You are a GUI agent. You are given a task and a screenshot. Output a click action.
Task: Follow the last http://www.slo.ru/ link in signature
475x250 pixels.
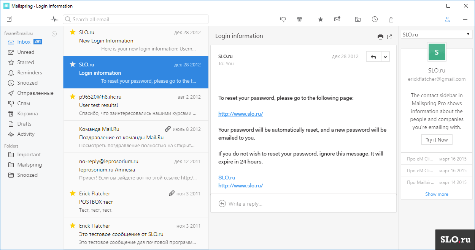tap(241, 186)
